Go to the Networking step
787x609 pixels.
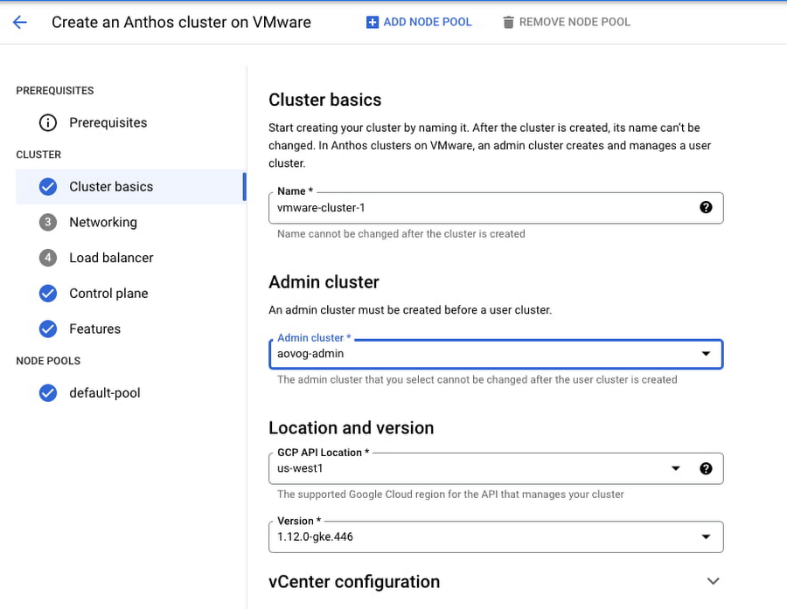[103, 222]
